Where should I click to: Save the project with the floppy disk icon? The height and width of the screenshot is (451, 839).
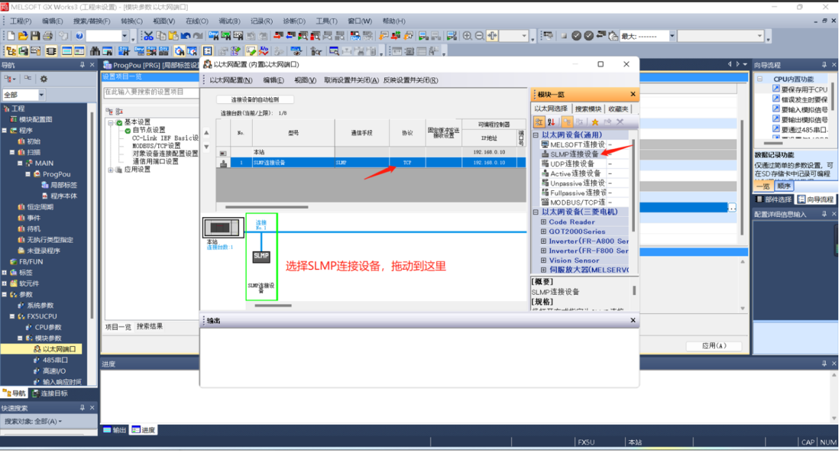pos(35,36)
